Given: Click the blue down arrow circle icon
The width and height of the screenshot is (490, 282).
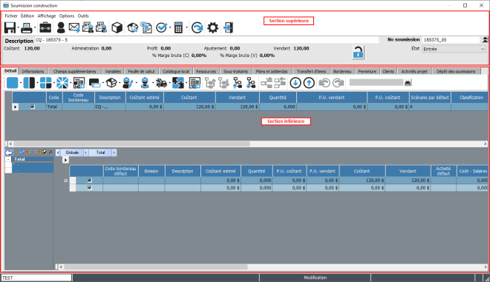Looking at the screenshot, I should [295, 83].
